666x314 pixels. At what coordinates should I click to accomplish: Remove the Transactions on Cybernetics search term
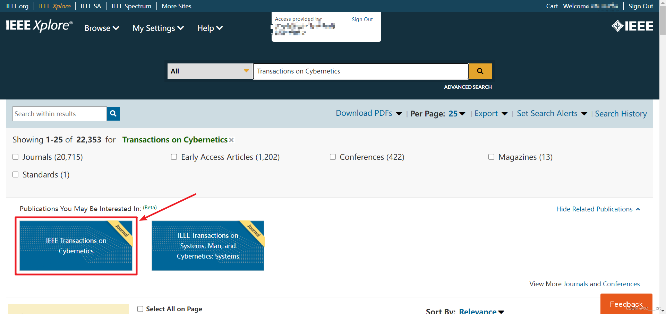point(231,140)
